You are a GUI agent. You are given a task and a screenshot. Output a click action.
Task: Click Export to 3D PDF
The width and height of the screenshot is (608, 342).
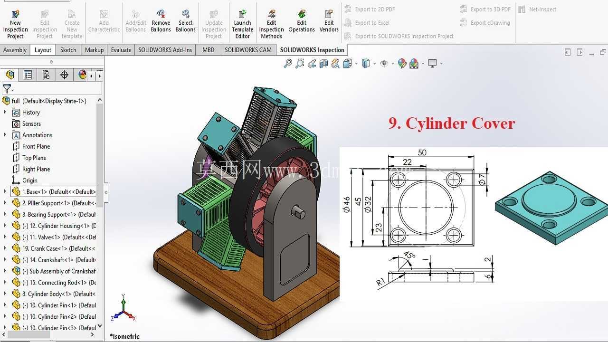point(485,9)
